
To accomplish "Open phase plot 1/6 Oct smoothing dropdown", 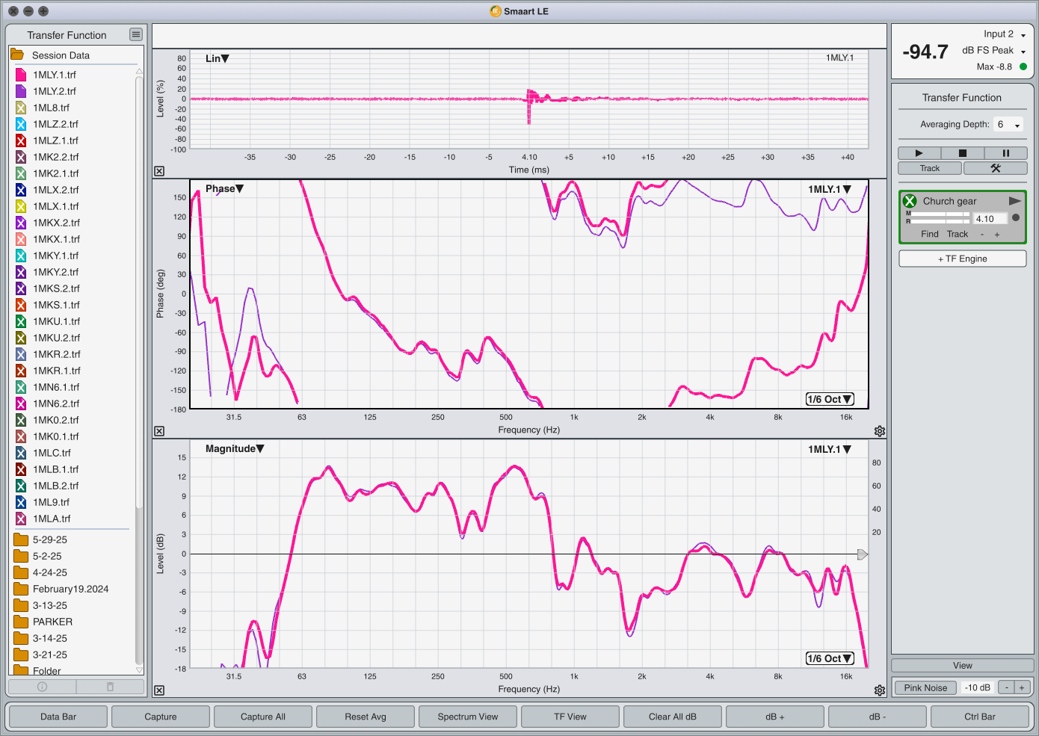I will point(830,399).
